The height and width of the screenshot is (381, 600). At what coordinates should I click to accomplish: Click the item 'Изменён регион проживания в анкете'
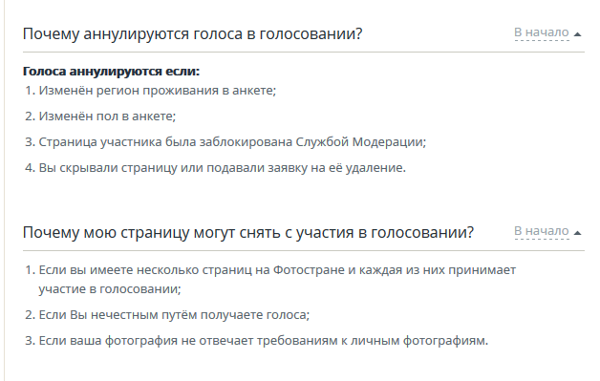coord(158,91)
